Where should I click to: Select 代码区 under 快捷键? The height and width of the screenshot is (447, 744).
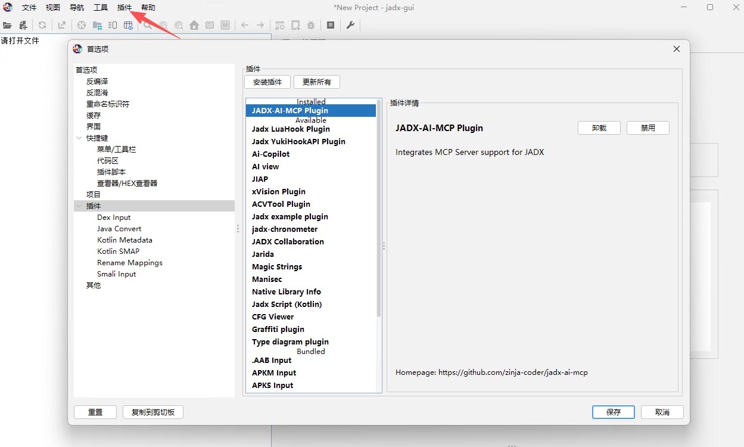click(x=108, y=160)
